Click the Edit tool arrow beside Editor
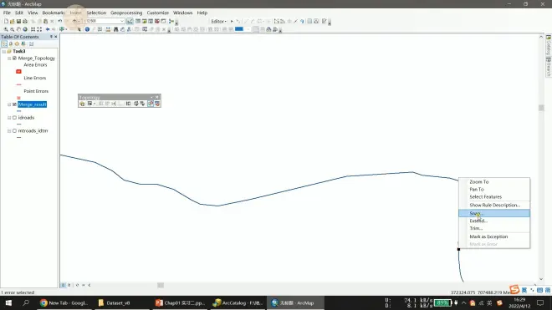552x310 pixels. click(232, 22)
